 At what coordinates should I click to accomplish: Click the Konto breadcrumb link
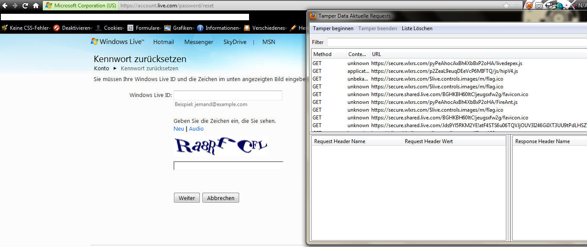(x=101, y=68)
